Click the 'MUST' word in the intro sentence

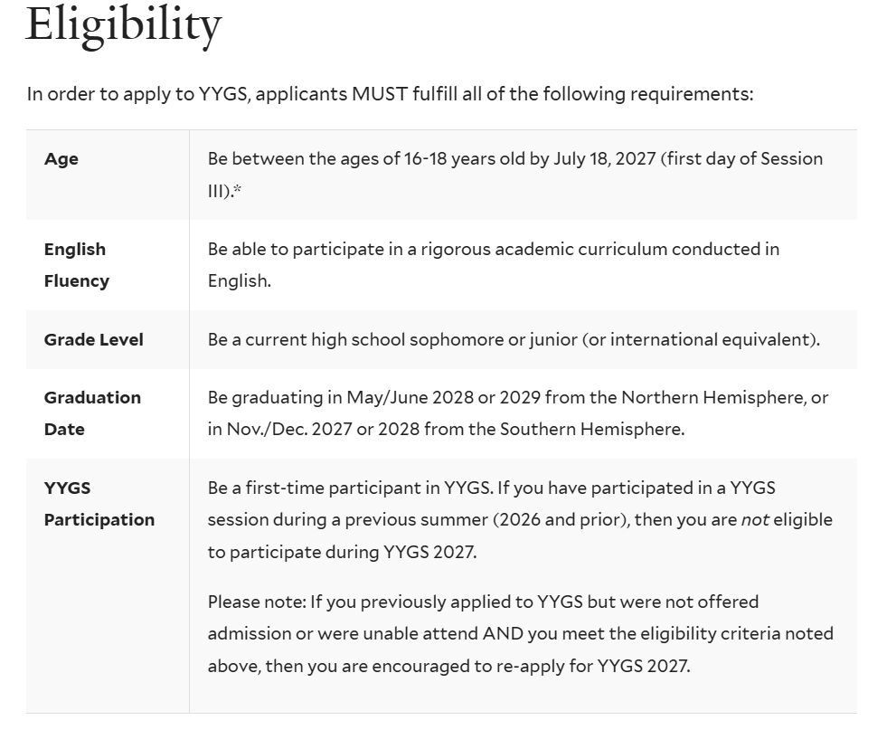coord(380,93)
